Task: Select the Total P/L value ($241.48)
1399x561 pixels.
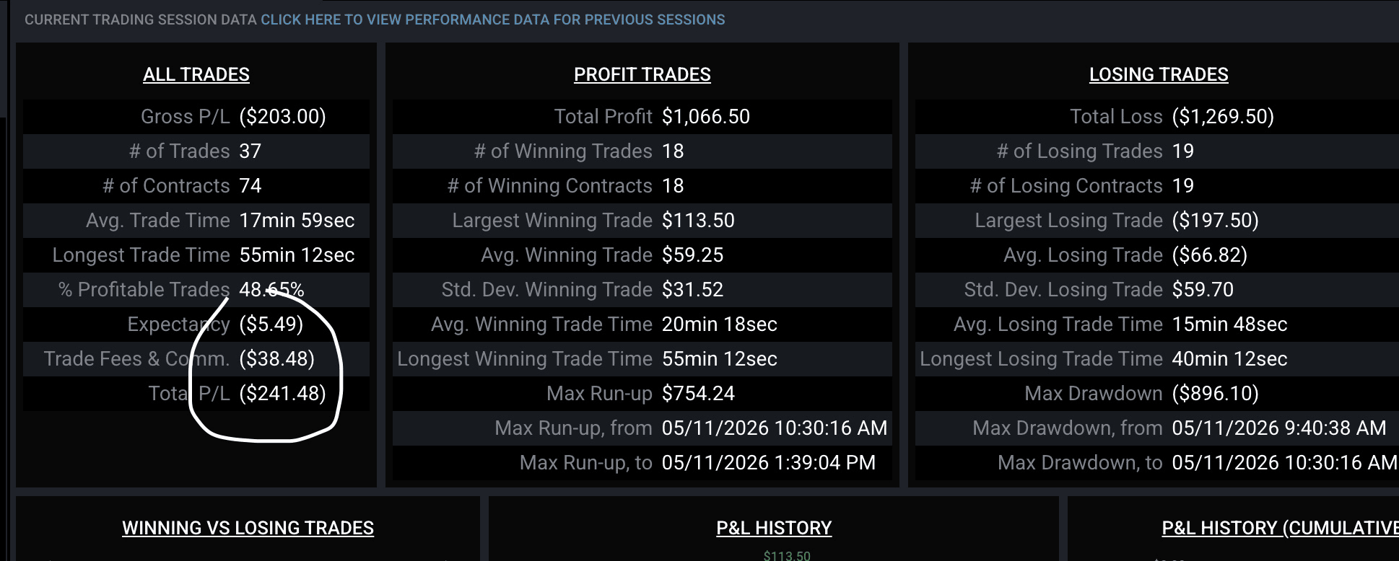Action: tap(282, 393)
